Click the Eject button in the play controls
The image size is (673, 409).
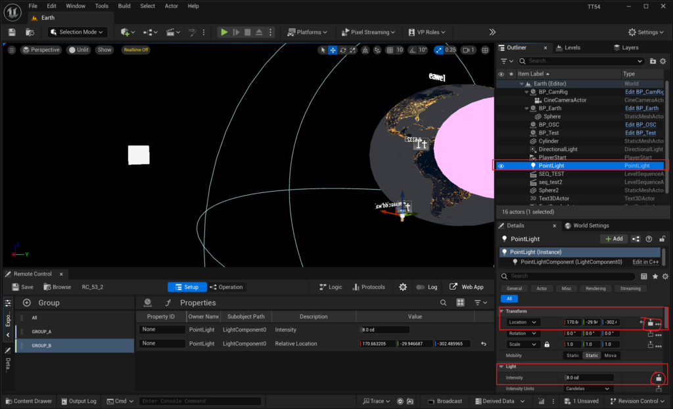[259, 32]
